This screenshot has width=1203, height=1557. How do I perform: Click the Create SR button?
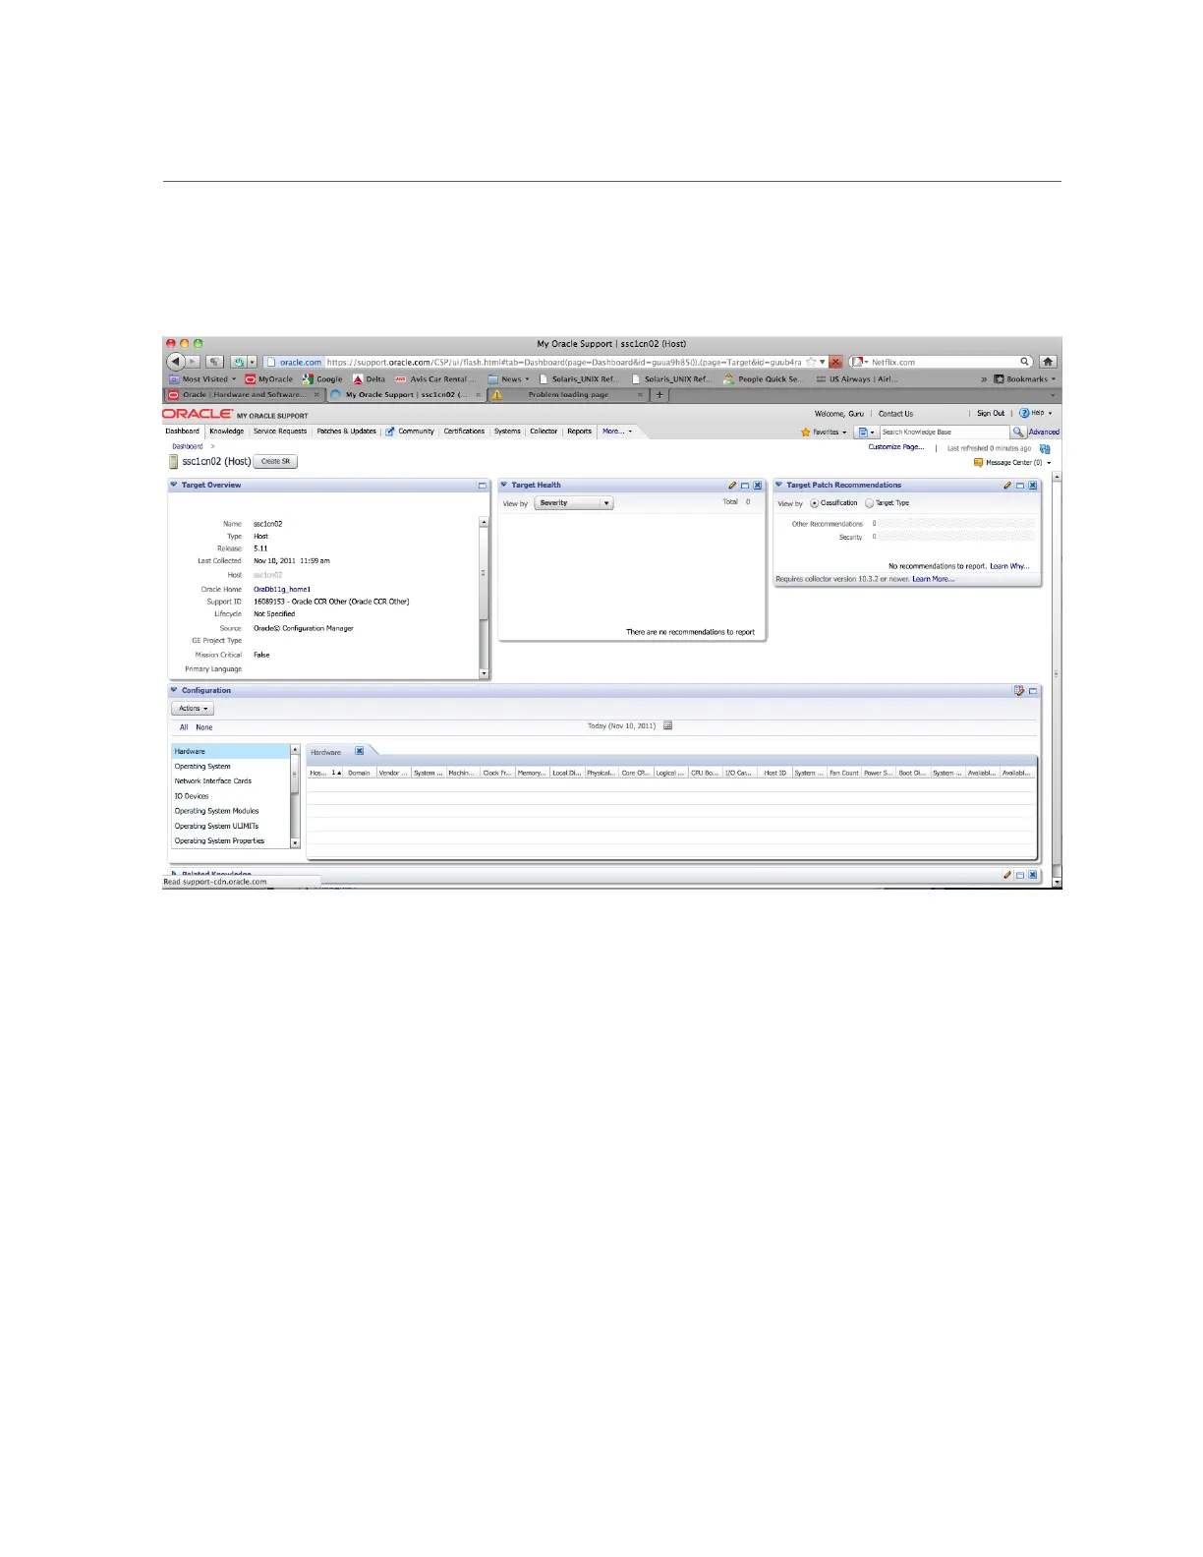point(275,461)
